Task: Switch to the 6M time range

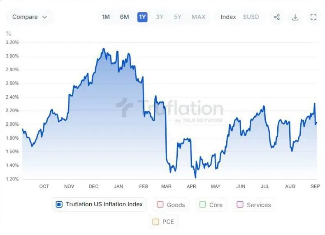Action: click(x=124, y=17)
